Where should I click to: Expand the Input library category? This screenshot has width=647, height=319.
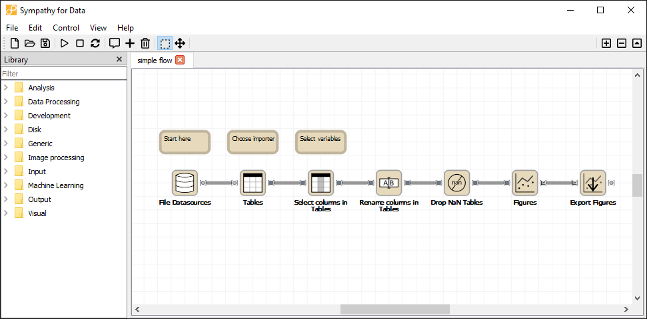click(6, 171)
